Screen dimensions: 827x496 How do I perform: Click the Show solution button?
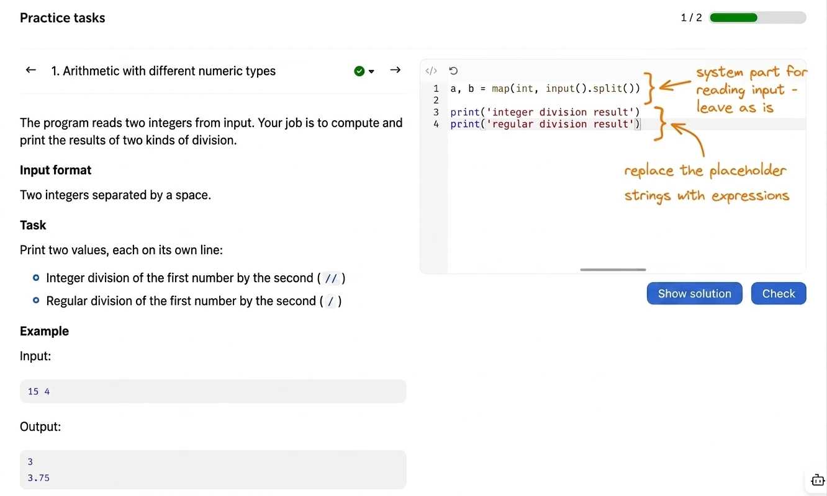[x=694, y=293]
